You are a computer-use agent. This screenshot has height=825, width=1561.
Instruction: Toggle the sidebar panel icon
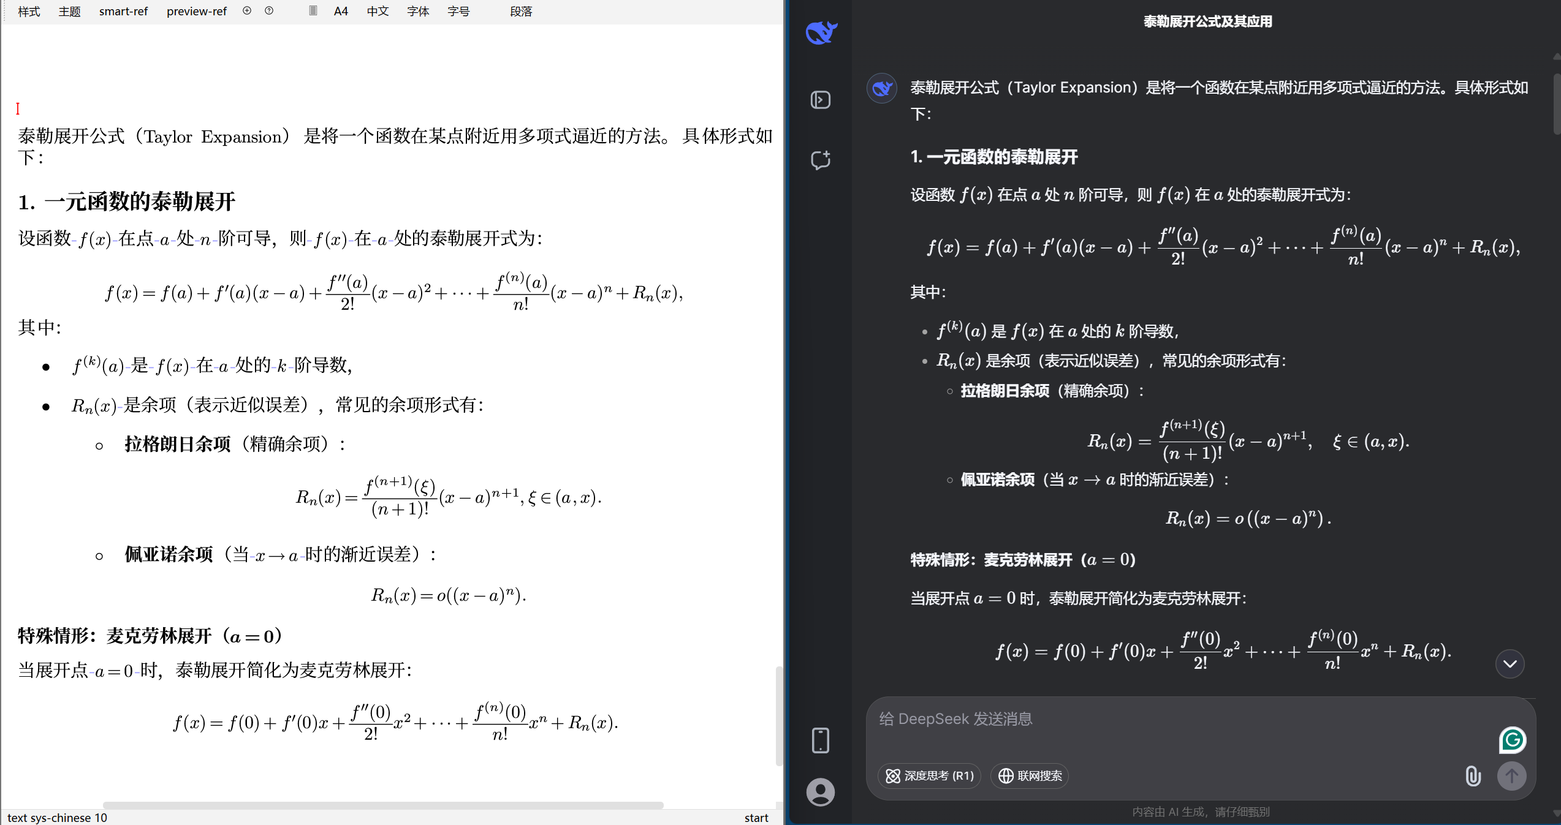(820, 100)
